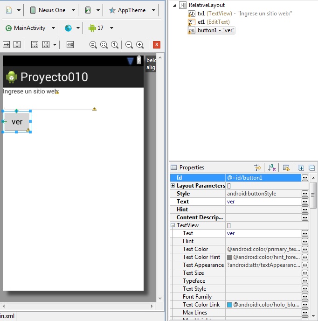Select RelativeLayout in outline

click(x=207, y=5)
